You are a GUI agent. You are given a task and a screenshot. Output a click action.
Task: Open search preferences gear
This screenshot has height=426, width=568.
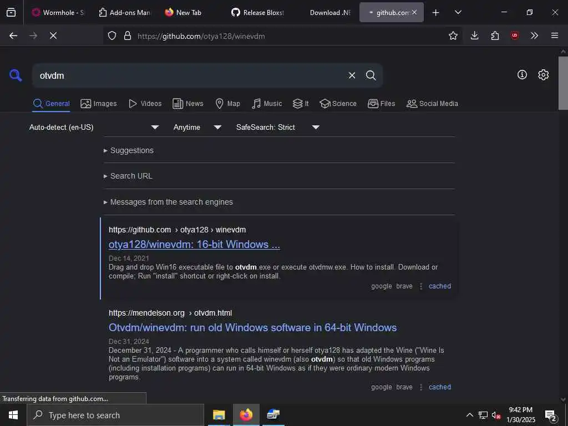click(543, 75)
